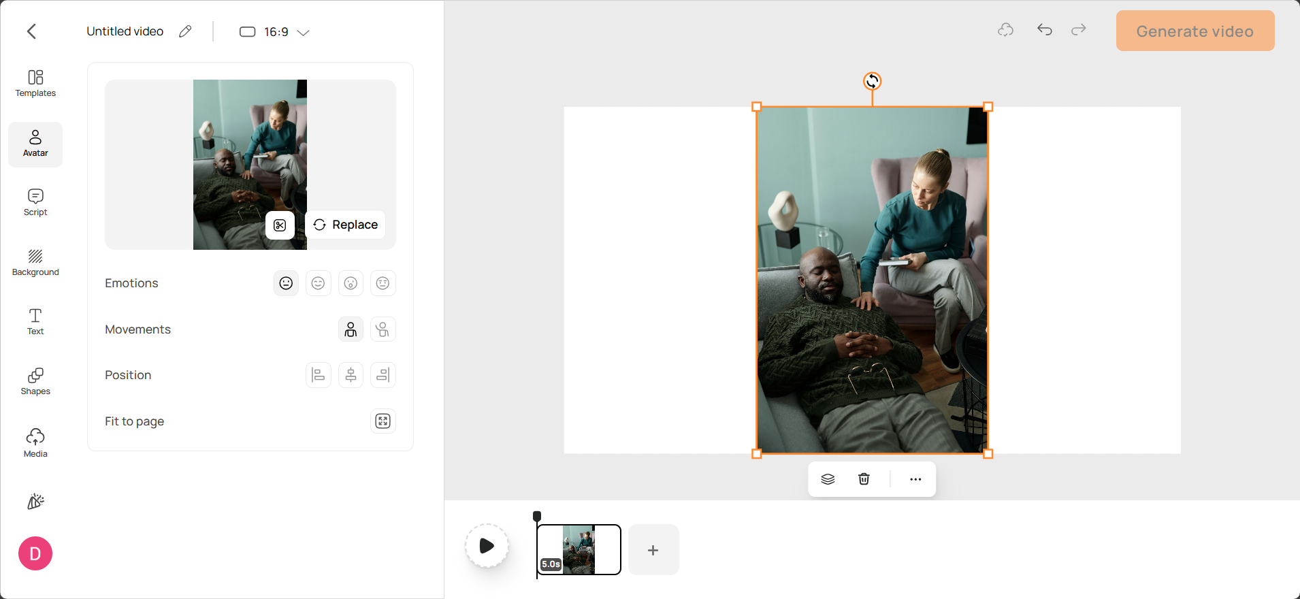Select the neutral emotion face

[286, 283]
